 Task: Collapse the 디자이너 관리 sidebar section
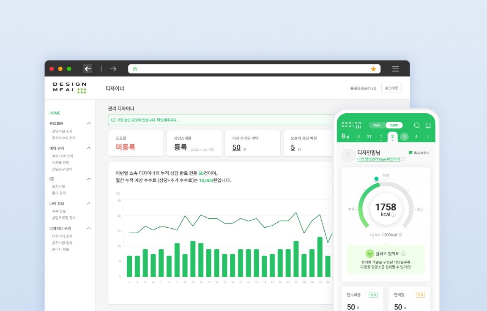coord(89,228)
